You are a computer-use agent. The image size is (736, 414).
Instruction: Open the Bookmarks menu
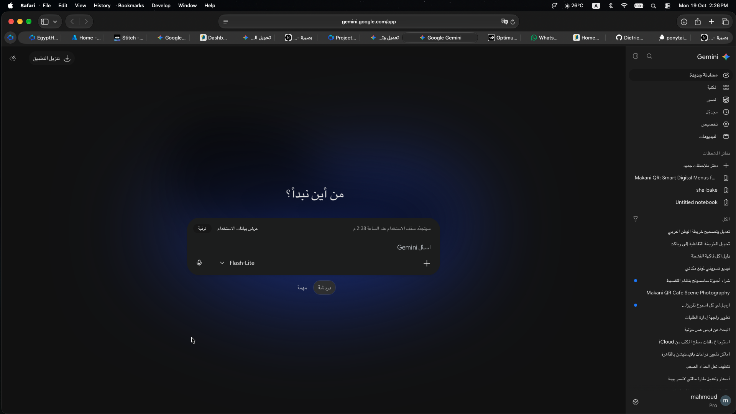tap(131, 5)
